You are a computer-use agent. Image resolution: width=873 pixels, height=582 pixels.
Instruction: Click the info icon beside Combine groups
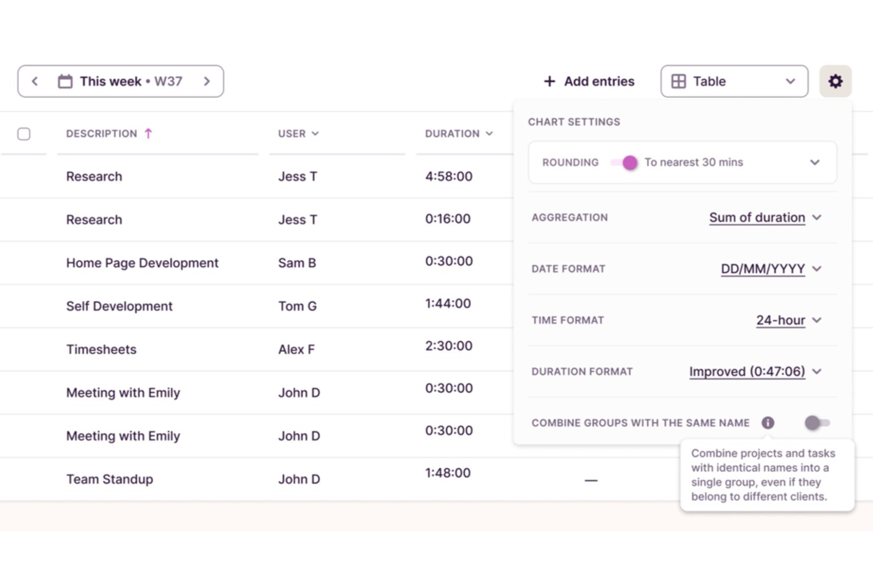[767, 423]
